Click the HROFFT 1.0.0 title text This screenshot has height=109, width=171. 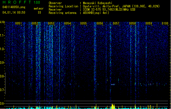click(x=21, y=2)
